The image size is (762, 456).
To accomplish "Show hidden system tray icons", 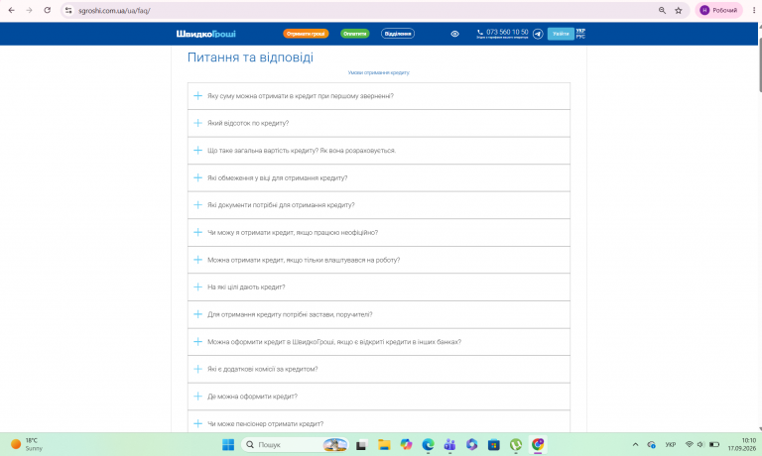I will [635, 444].
